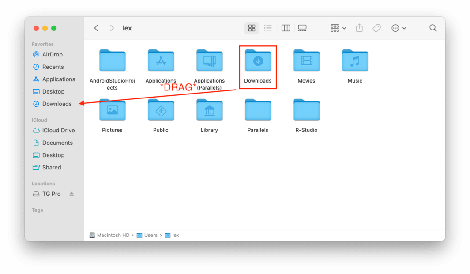The width and height of the screenshot is (470, 274).
Task: Select the Music folder icon
Action: 355,61
